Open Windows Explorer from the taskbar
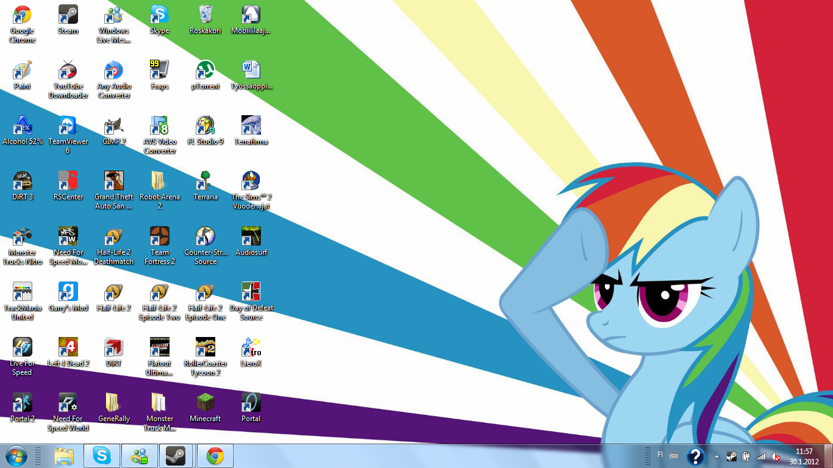The image size is (833, 468). 65,456
